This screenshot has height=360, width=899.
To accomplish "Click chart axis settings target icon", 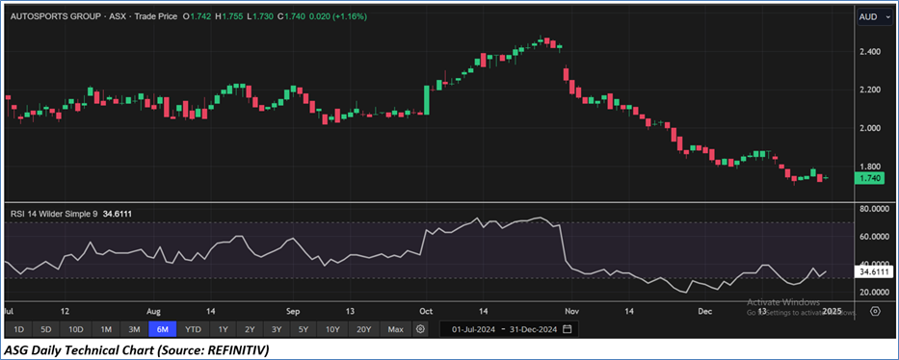I will coord(875,311).
